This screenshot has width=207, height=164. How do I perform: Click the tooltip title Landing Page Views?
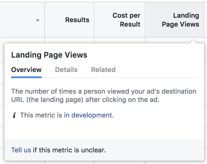pos(49,55)
